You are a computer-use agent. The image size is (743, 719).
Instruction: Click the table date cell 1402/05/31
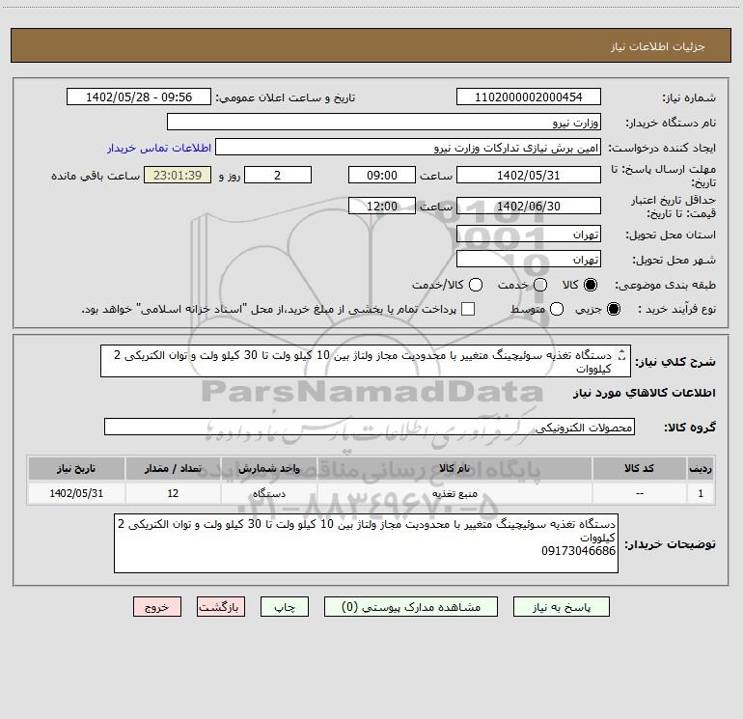coord(76,493)
